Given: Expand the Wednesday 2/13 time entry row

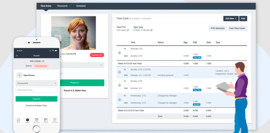Looking at the screenshot, I should click(x=120, y=100).
